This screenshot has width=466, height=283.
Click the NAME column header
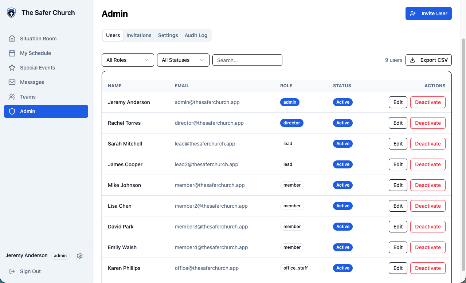tap(114, 86)
